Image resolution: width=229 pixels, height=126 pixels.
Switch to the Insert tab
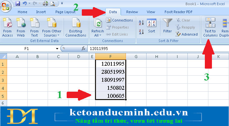click(x=41, y=12)
